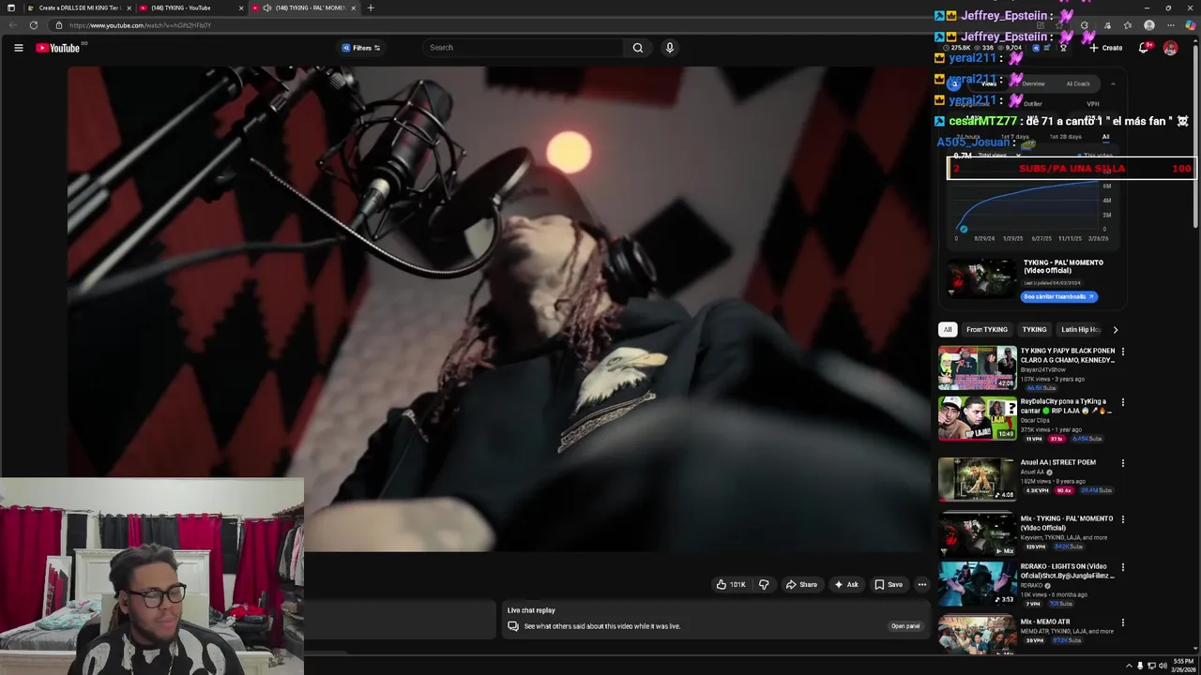1201x675 pixels.
Task: Open the taskbar volume icon
Action: (1163, 666)
